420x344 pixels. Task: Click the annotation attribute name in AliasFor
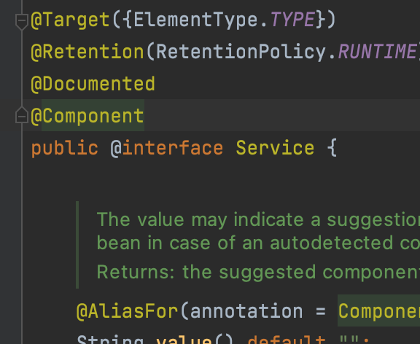[x=246, y=311]
